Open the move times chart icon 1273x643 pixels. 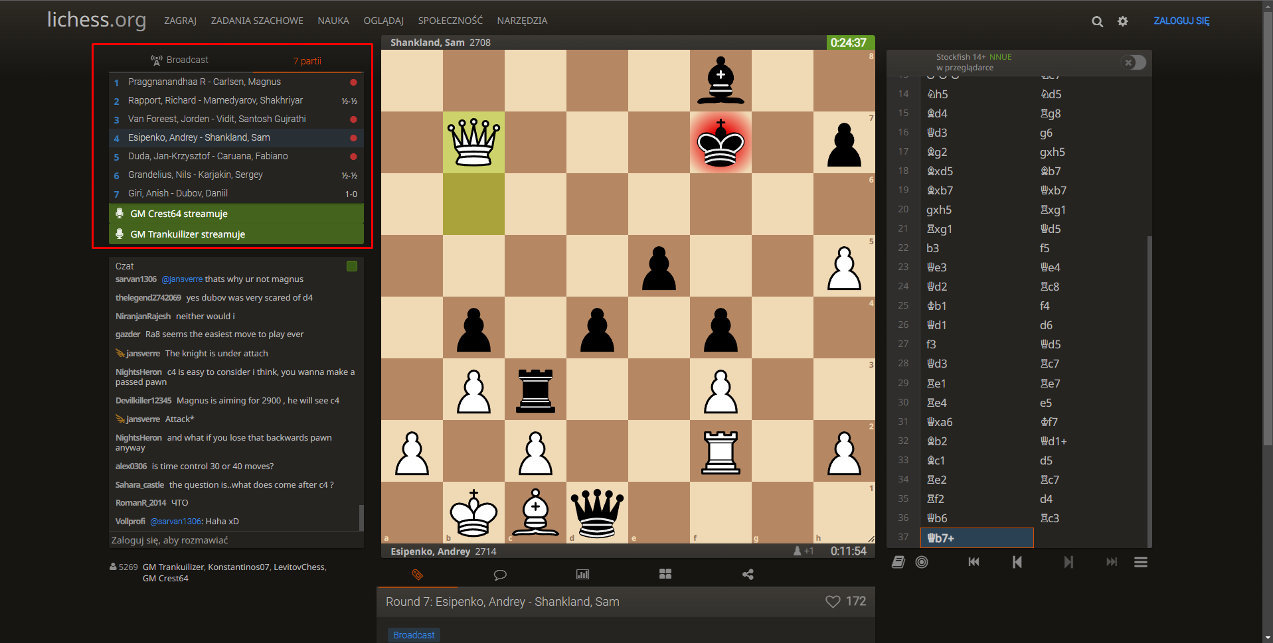pos(582,575)
